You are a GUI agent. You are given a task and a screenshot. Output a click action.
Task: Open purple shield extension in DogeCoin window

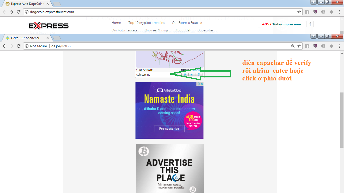click(315, 12)
